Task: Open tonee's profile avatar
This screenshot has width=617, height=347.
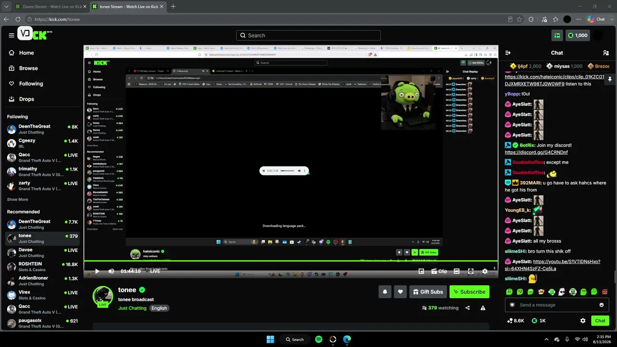Action: point(103,296)
